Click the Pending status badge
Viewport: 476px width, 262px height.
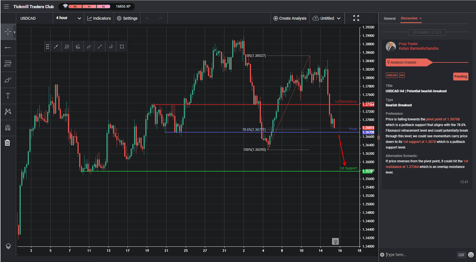pos(461,76)
